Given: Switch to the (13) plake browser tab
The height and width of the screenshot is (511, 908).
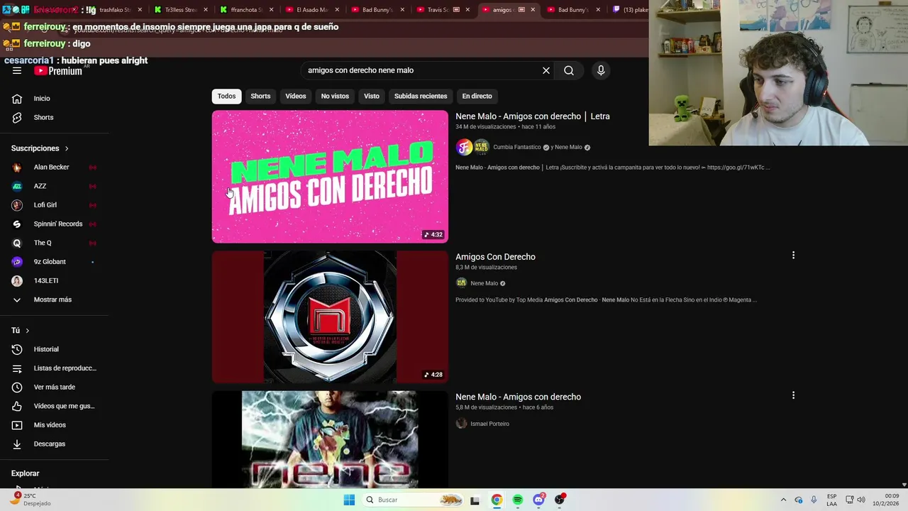Looking at the screenshot, I should pyautogui.click(x=630, y=10).
